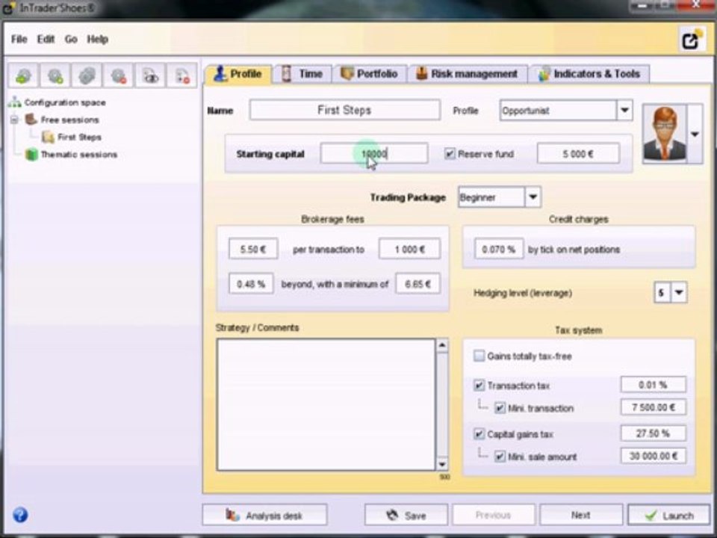
Task: Click the 5.50 € brokerage fee field
Action: click(x=253, y=249)
